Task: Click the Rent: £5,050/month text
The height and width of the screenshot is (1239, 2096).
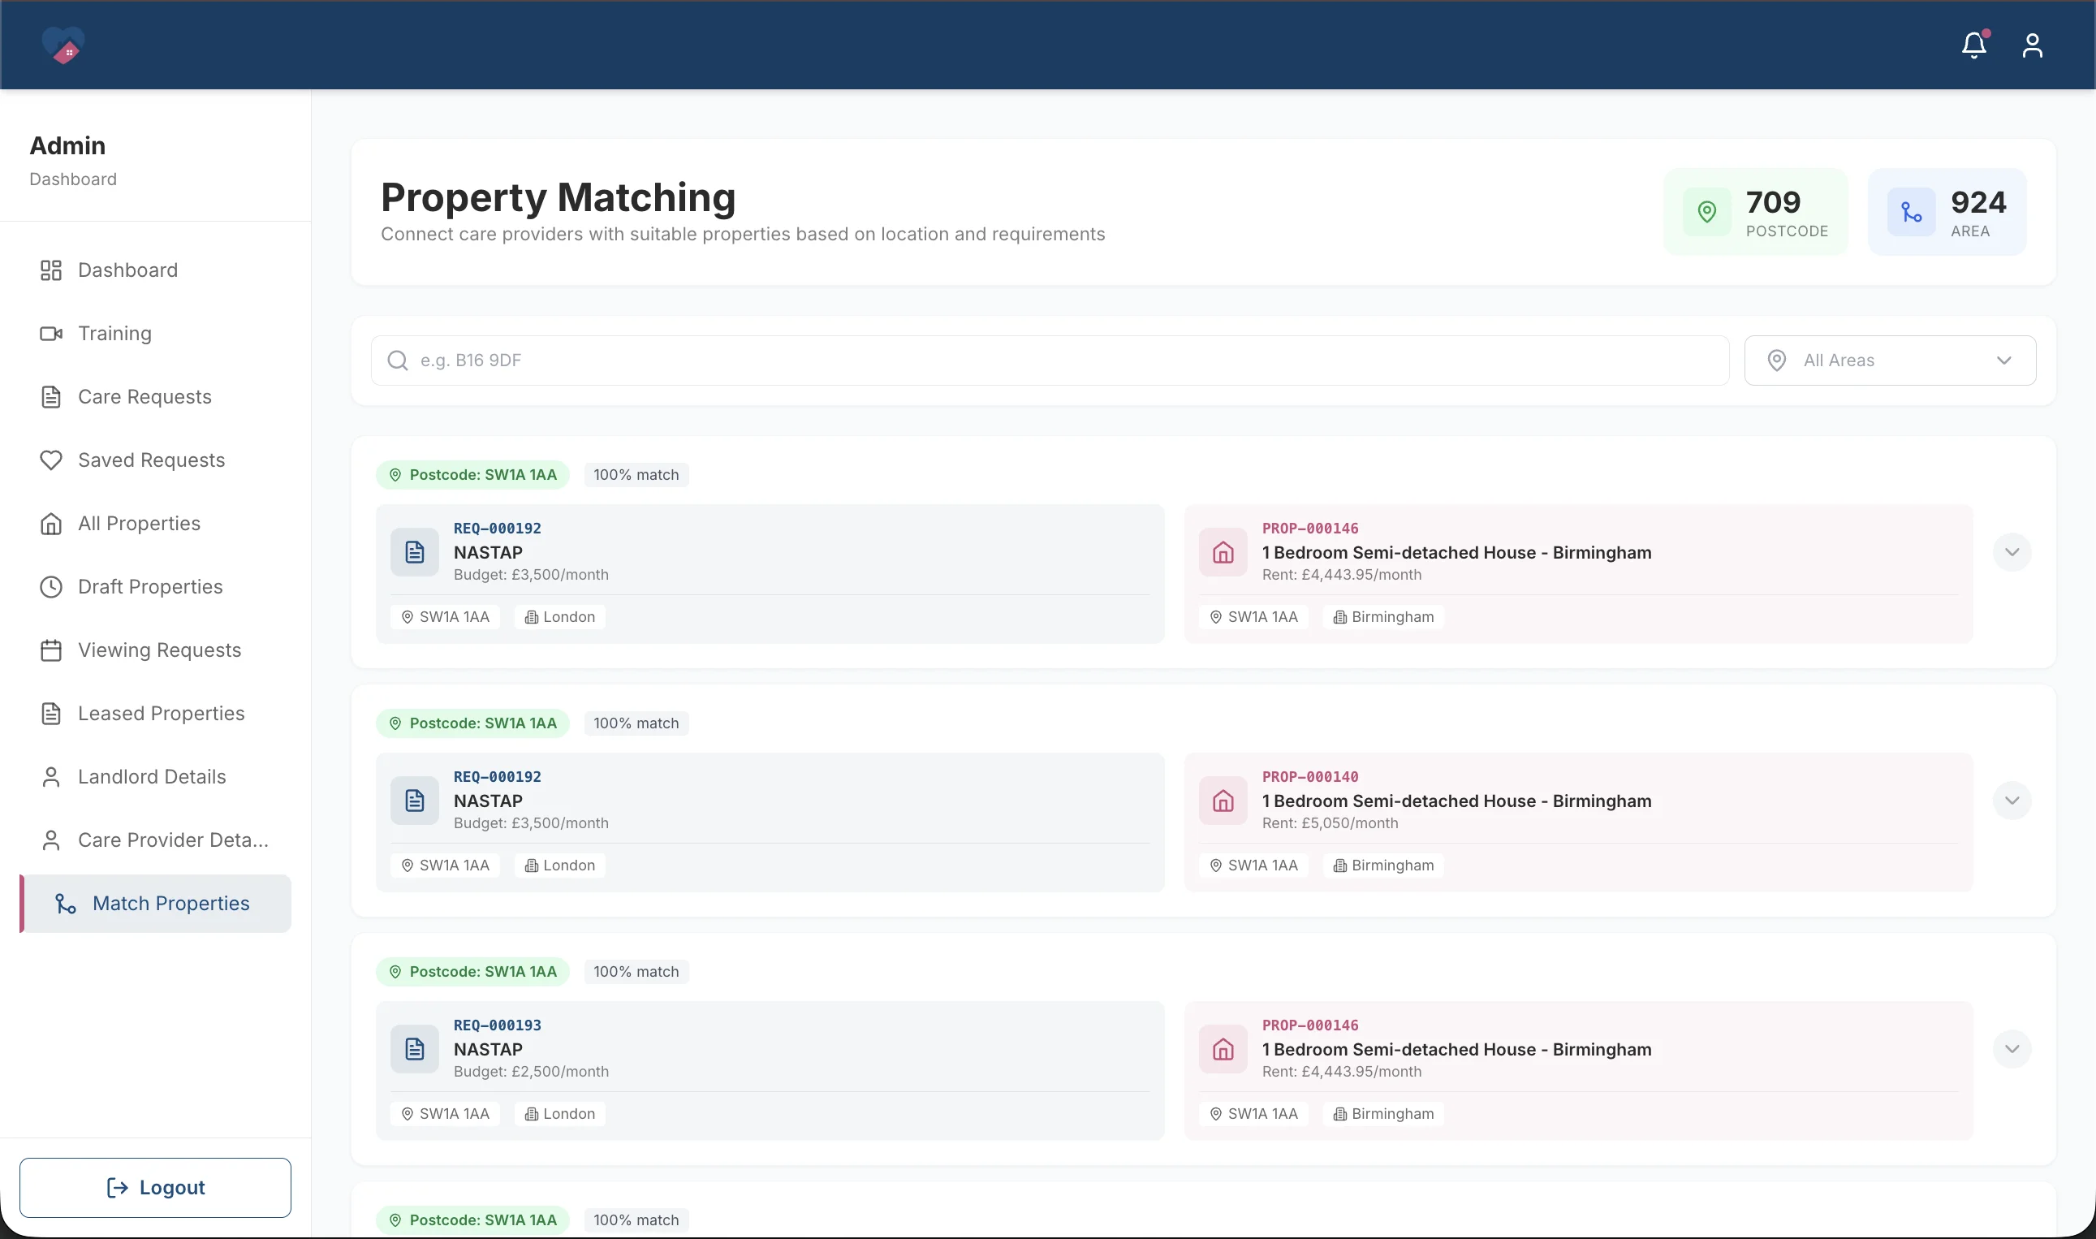Action: [x=1330, y=823]
